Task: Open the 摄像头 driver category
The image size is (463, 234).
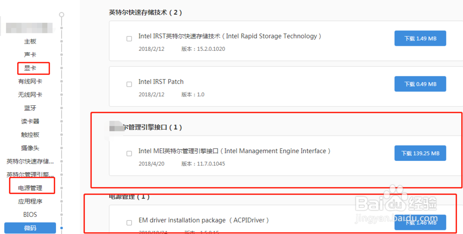Action: (30, 148)
